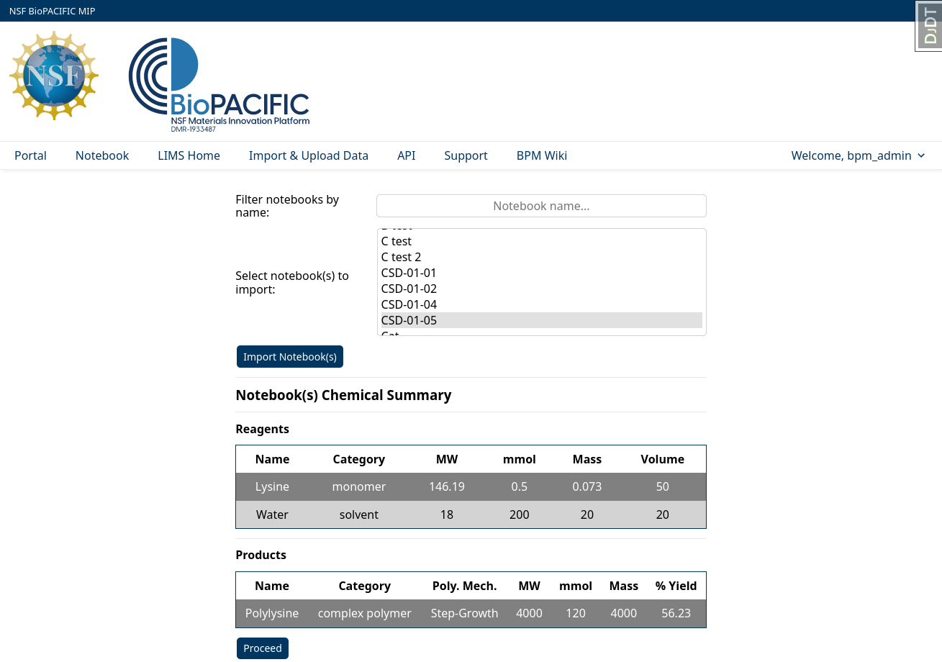Navigate to the API link
This screenshot has width=942, height=662.
[406, 155]
